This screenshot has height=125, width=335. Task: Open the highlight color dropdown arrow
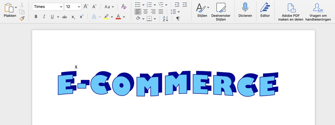pos(112,17)
